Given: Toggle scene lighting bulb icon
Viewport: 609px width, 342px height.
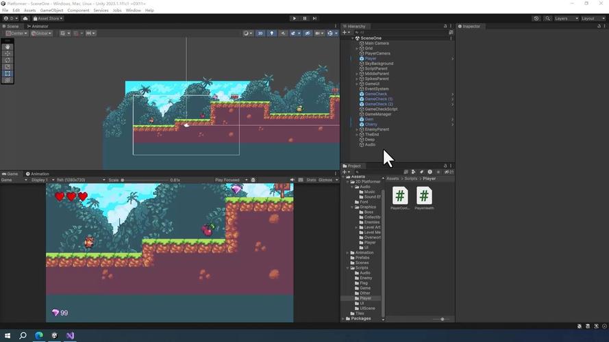Looking at the screenshot, I should [271, 34].
